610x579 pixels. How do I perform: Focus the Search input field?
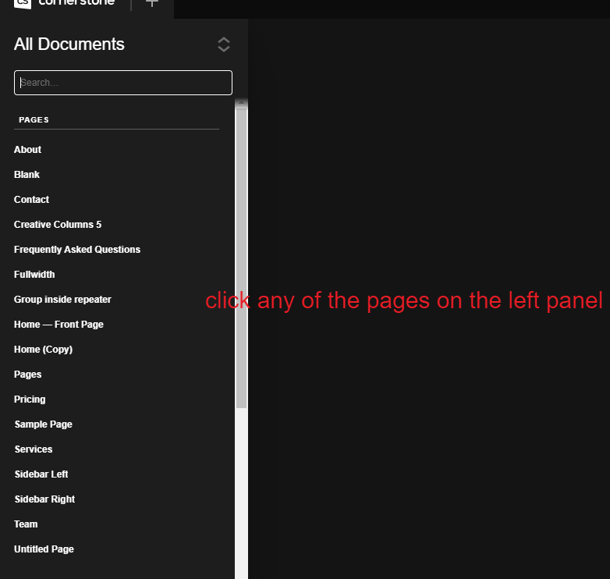tap(123, 83)
